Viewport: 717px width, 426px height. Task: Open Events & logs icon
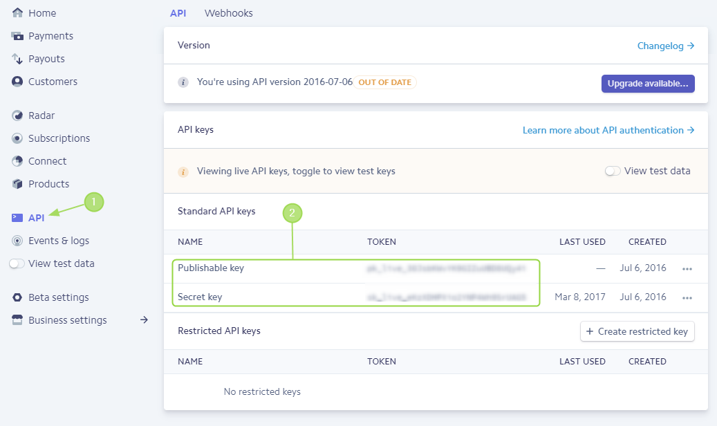click(x=18, y=241)
